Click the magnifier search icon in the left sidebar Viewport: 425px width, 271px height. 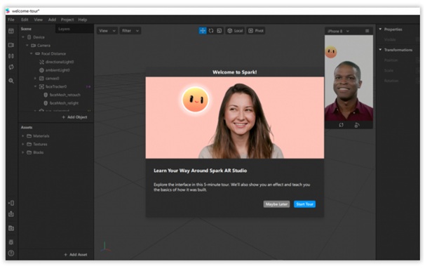pos(11,81)
